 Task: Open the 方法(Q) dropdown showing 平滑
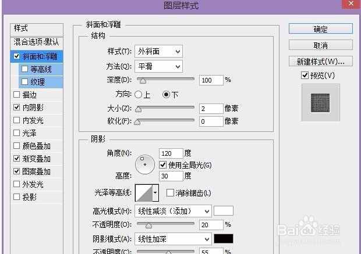pos(158,66)
